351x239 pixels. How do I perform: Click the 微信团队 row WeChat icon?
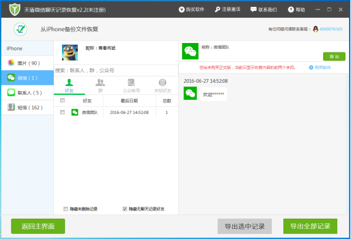click(75, 112)
